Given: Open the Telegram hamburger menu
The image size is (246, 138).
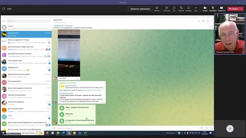Looking at the screenshot, I should (x=3, y=21).
